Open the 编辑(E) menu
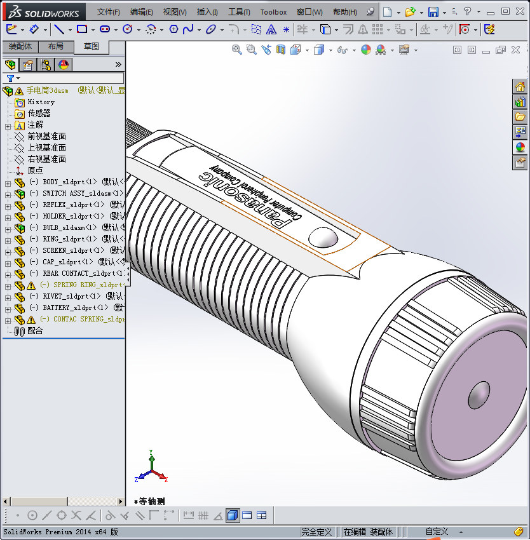This screenshot has height=540, width=530. [x=141, y=12]
